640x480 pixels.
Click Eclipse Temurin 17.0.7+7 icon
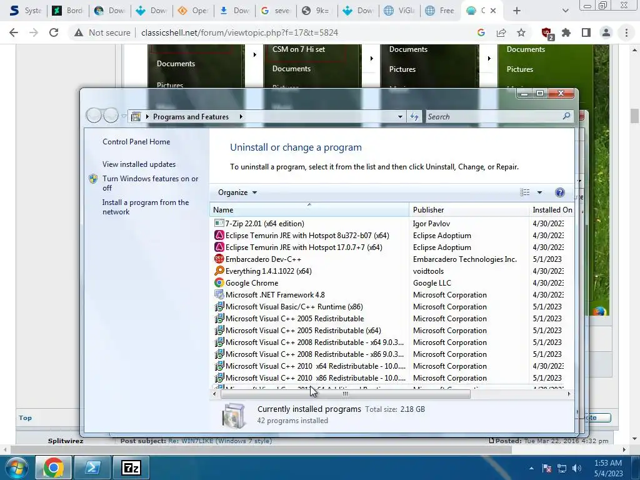click(219, 247)
